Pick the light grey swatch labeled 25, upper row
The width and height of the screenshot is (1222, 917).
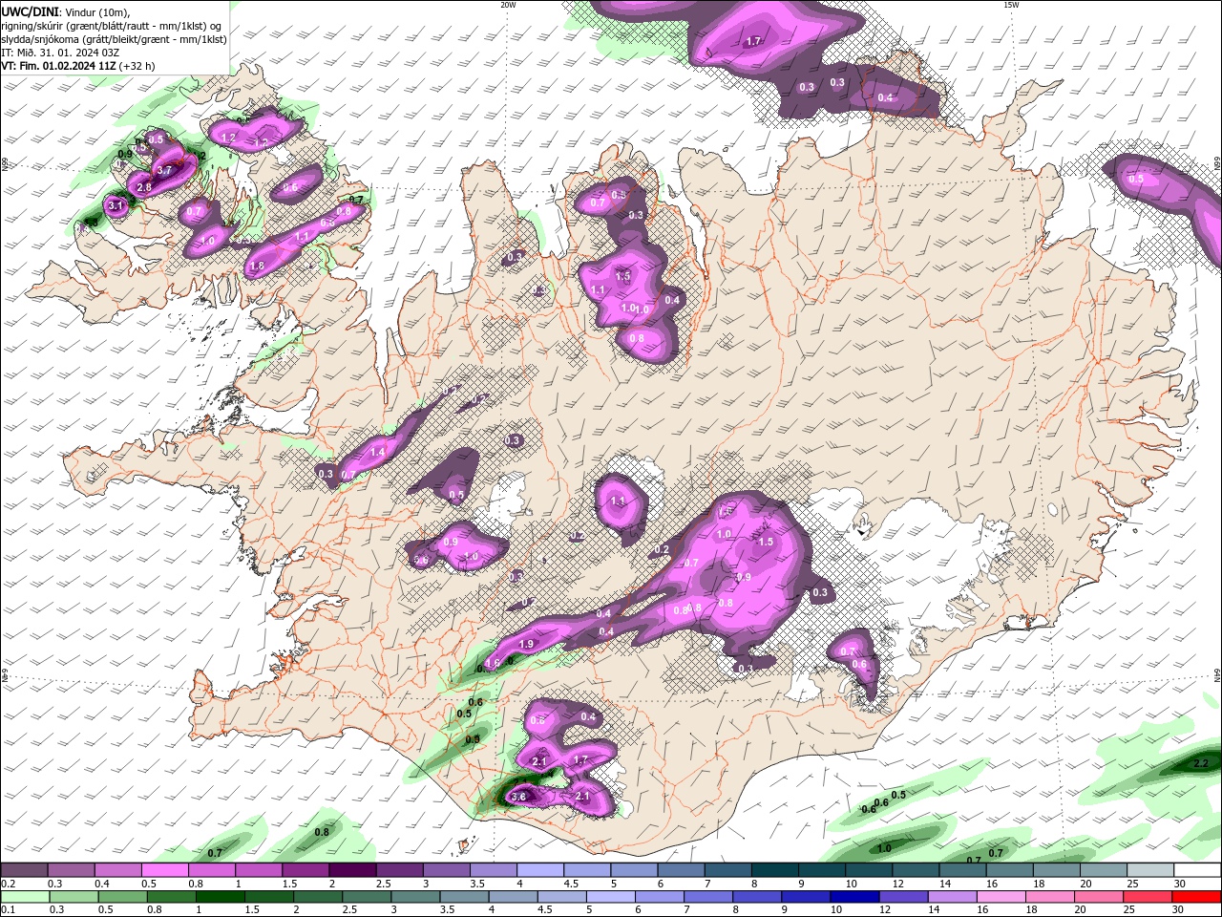1150,870
